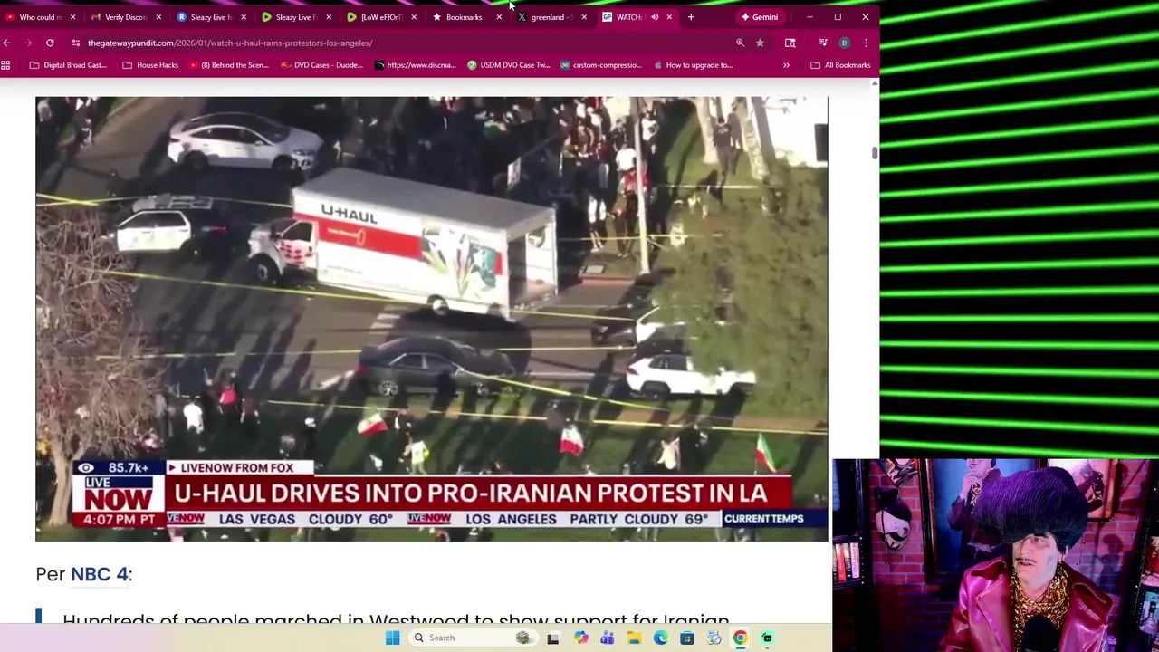This screenshot has width=1159, height=652.
Task: View site information icon in address bar
Action: click(76, 43)
